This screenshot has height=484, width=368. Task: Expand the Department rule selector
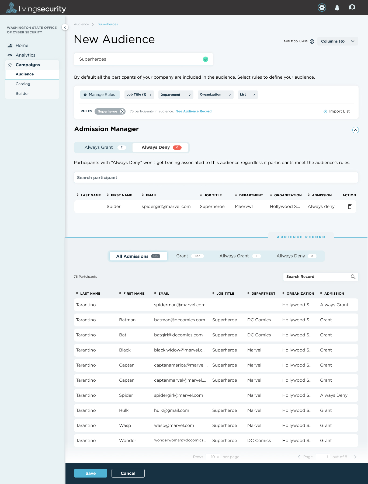coord(176,95)
